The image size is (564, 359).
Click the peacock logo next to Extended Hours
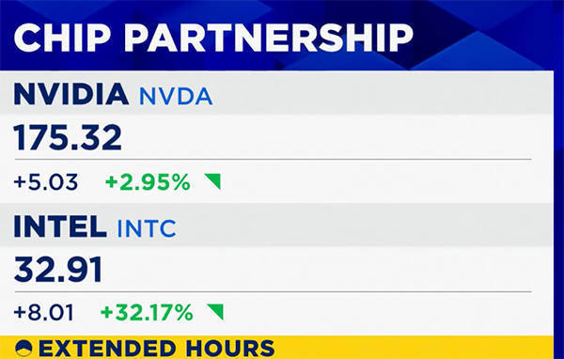point(24,349)
